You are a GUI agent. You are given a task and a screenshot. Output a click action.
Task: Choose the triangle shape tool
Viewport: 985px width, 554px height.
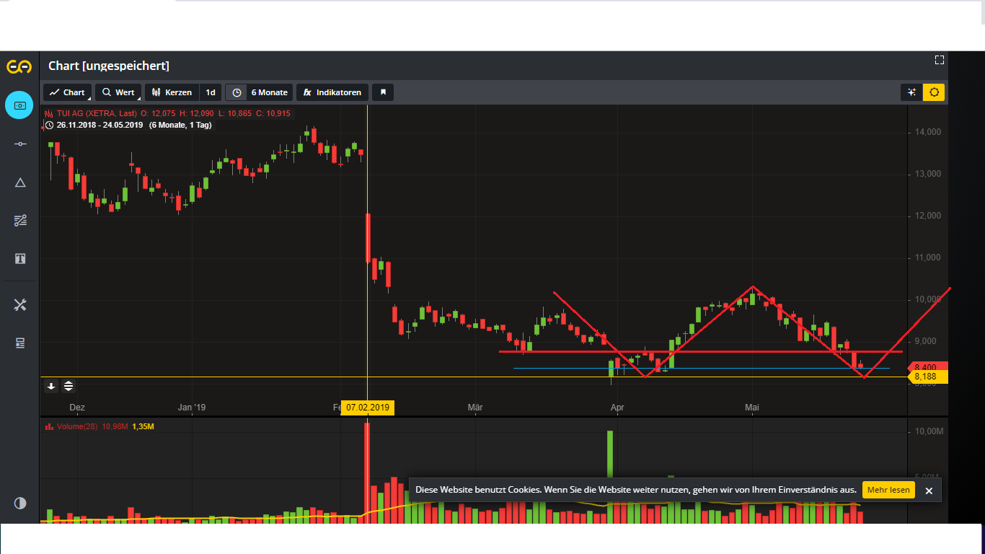point(20,183)
